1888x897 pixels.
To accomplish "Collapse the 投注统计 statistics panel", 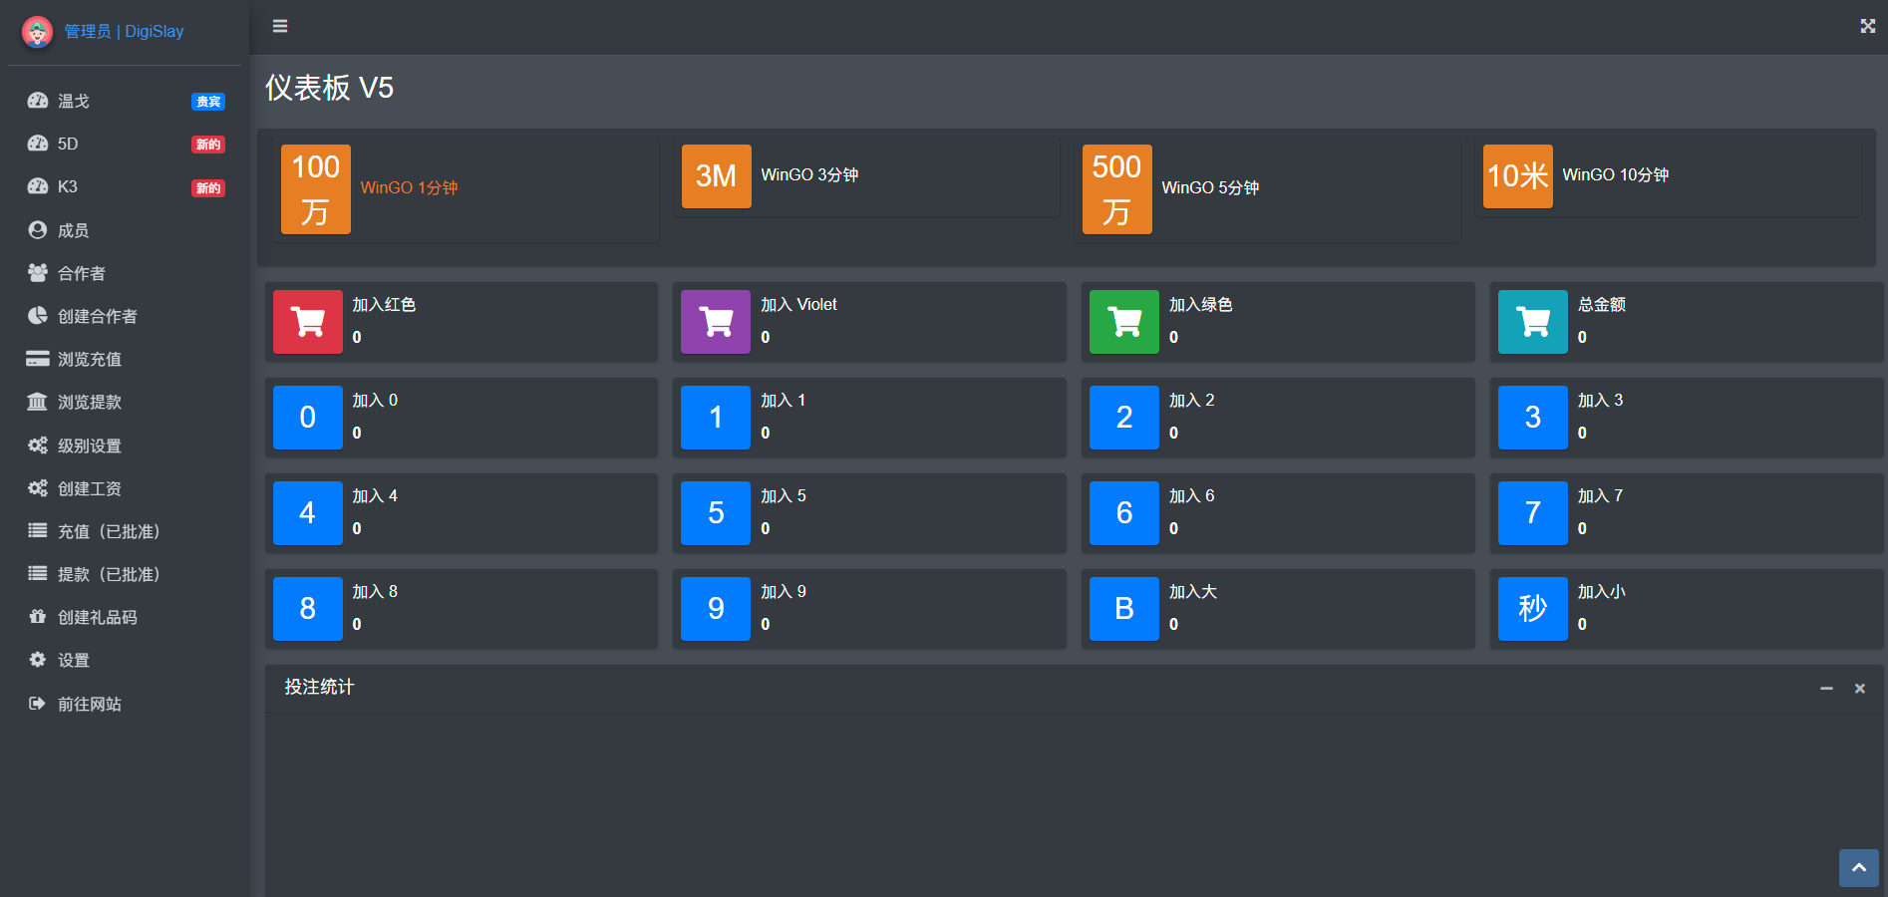I will 1827,688.
